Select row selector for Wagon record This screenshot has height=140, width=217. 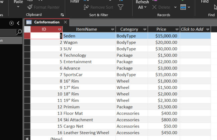[x=27, y=42]
